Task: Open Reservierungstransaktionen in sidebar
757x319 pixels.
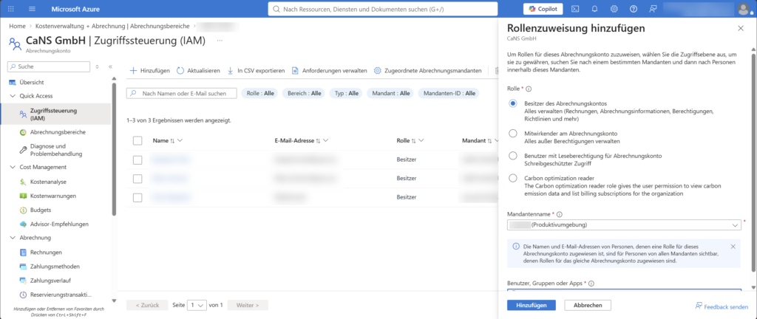Action: pyautogui.click(x=61, y=295)
